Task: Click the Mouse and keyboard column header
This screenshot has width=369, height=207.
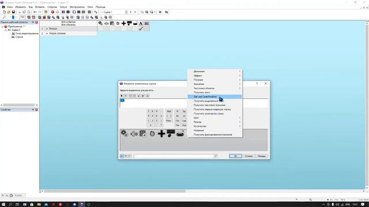Action: pos(129,23)
